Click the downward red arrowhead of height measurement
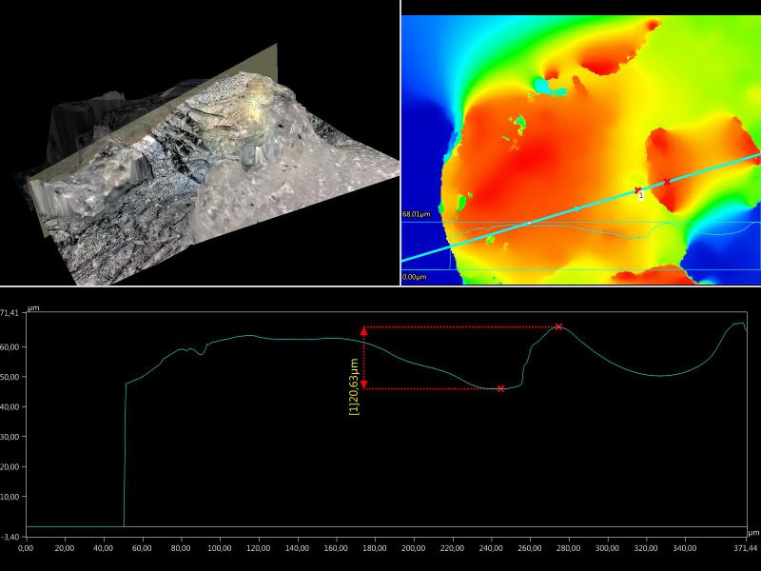Viewport: 761px width, 571px height. click(x=364, y=384)
